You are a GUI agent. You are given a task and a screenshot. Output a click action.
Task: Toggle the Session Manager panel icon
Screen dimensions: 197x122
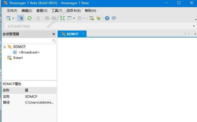tap(21, 18)
